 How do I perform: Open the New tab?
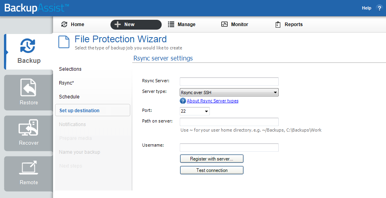[136, 25]
